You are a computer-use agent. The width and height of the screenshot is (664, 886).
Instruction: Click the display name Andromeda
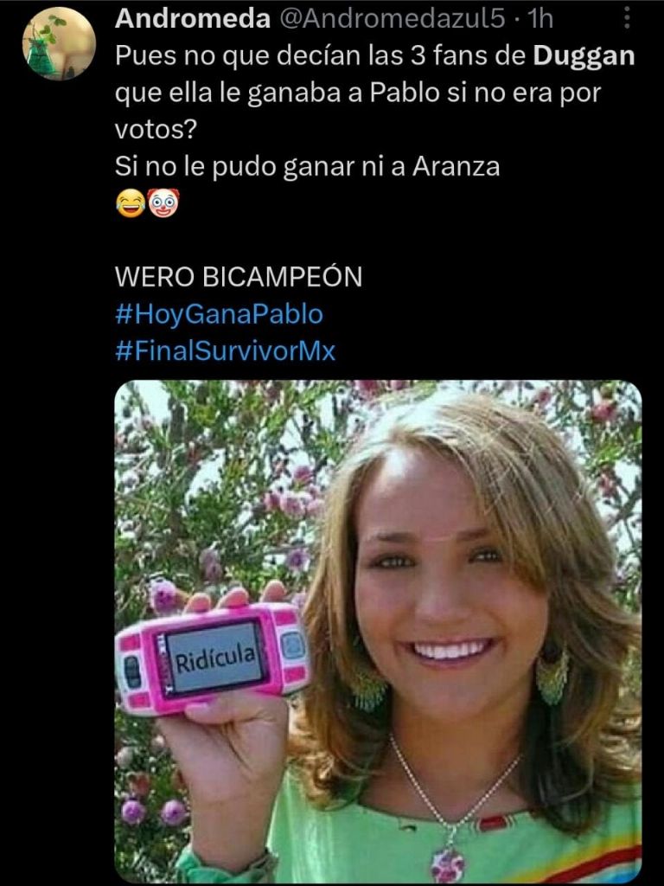click(x=193, y=19)
